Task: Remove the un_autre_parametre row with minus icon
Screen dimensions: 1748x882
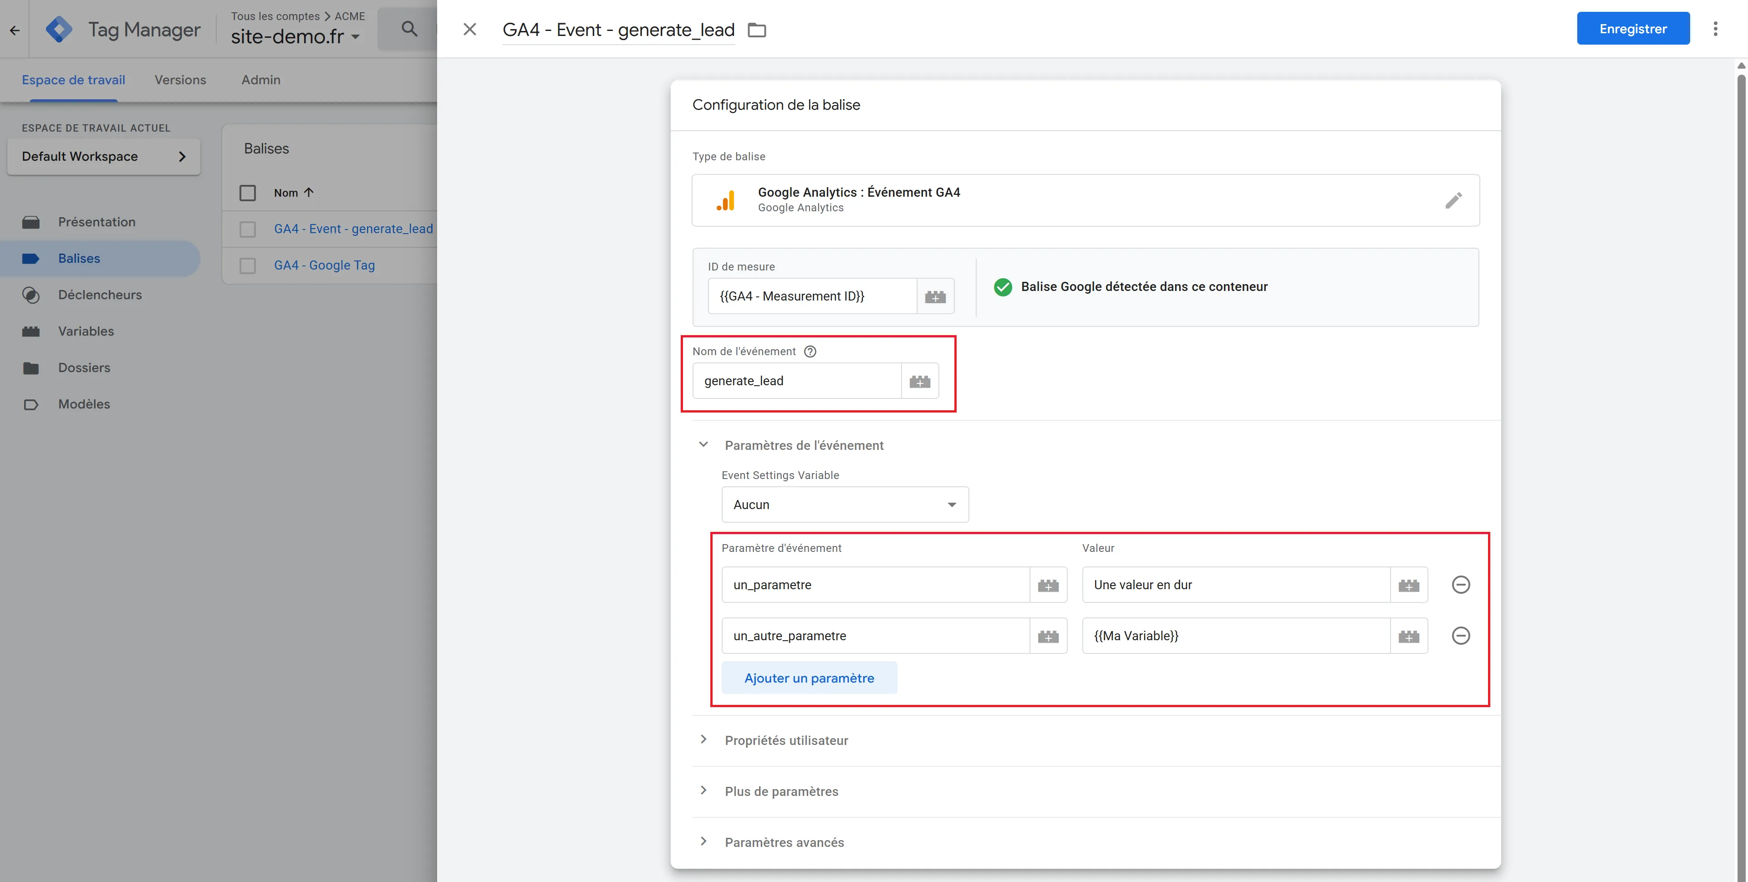Action: coord(1460,635)
